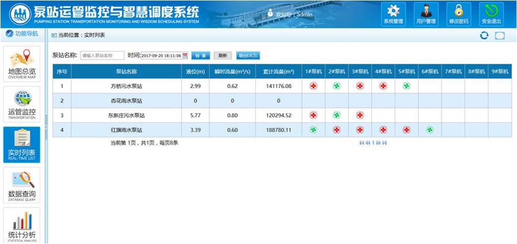
Task: Click 修改密码 change password icon
Action: pos(458,14)
